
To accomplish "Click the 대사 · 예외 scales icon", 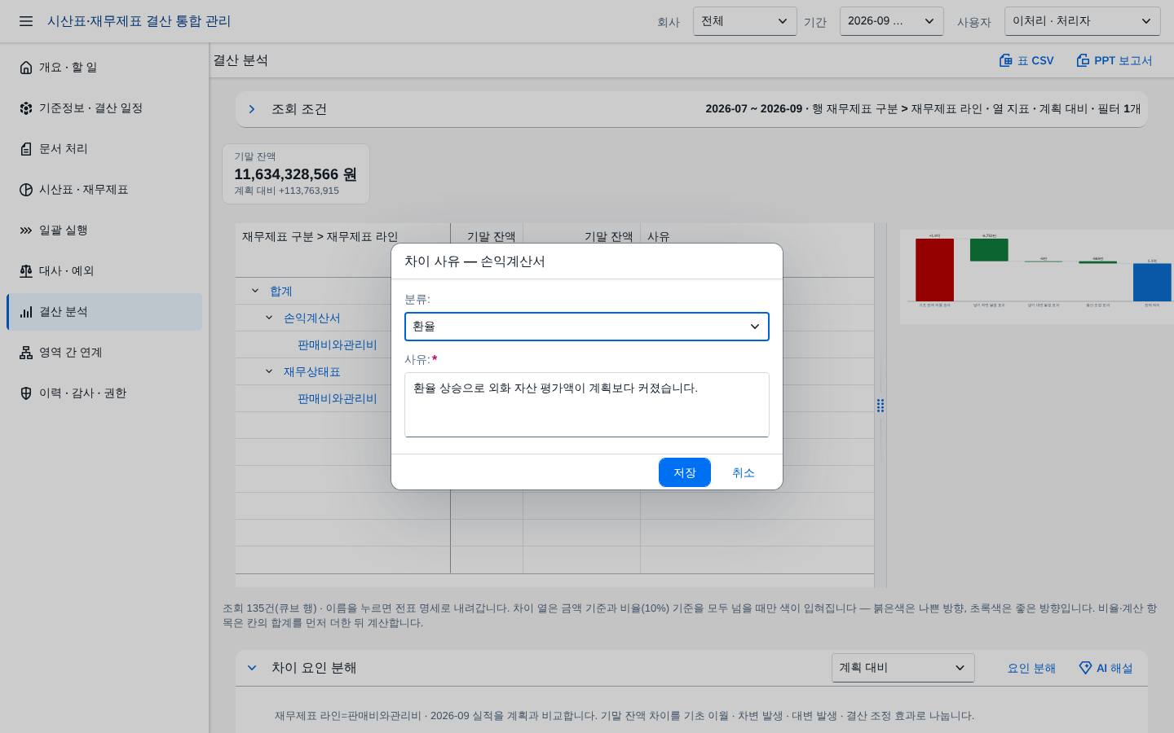I will (26, 271).
